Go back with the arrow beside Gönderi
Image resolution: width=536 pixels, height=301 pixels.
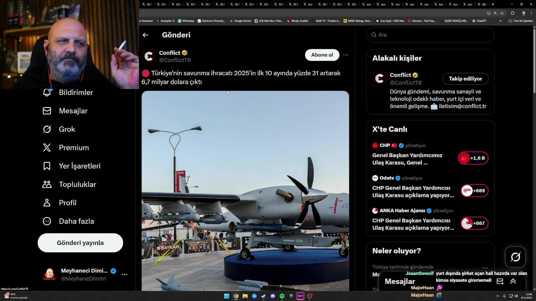pyautogui.click(x=145, y=35)
